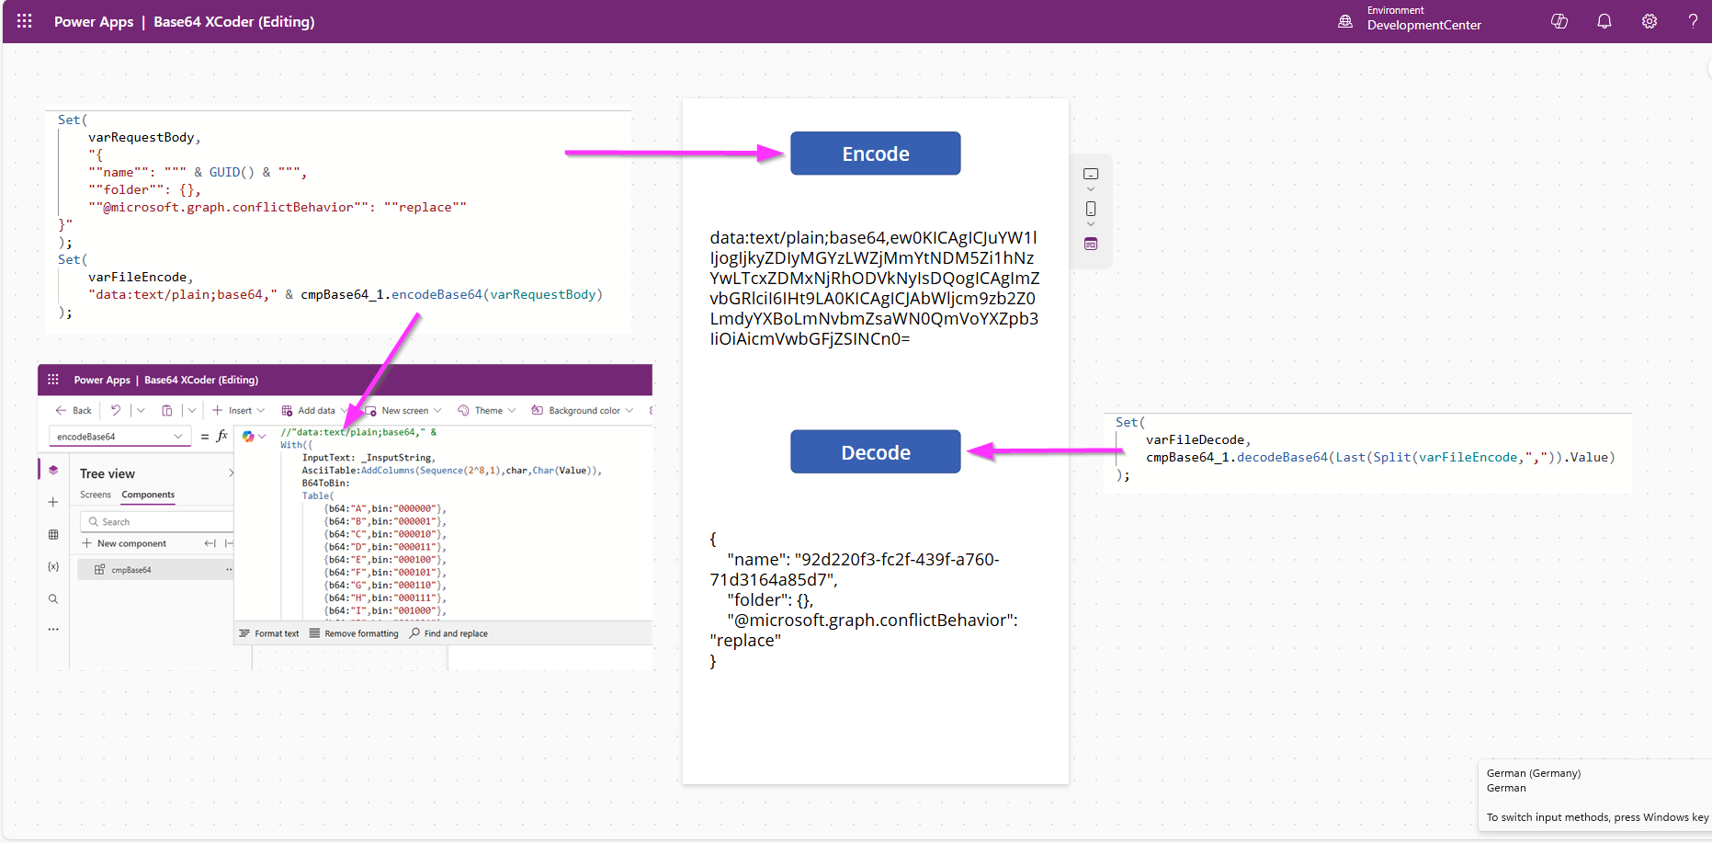Open the Copilot icon in top header
1712x843 pixels.
(x=1559, y=21)
